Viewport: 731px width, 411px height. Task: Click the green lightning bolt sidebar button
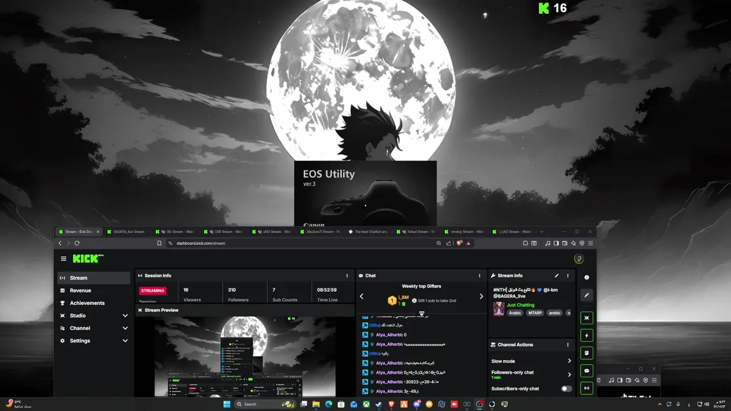click(587, 336)
